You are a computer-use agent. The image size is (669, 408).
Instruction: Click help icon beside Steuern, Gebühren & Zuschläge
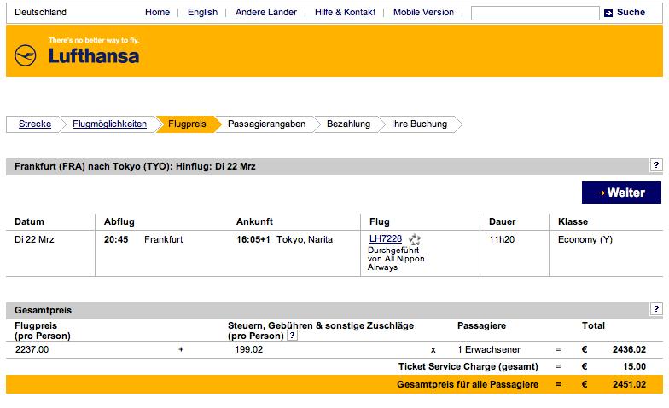(292, 336)
